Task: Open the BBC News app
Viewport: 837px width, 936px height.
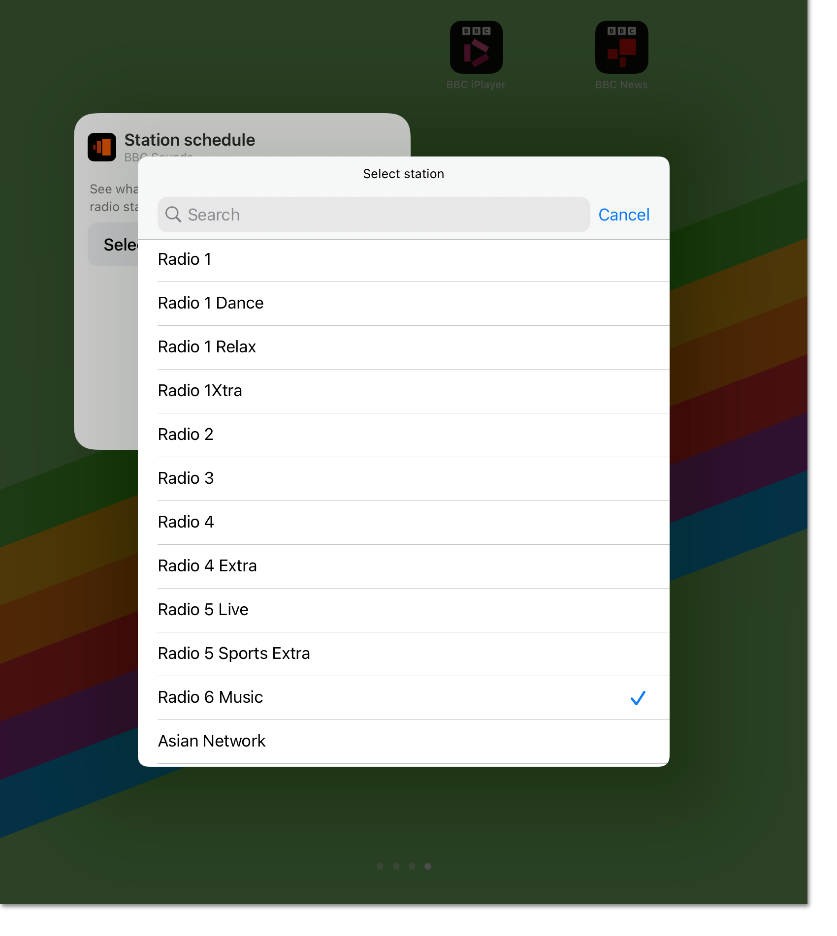Action: coord(621,47)
